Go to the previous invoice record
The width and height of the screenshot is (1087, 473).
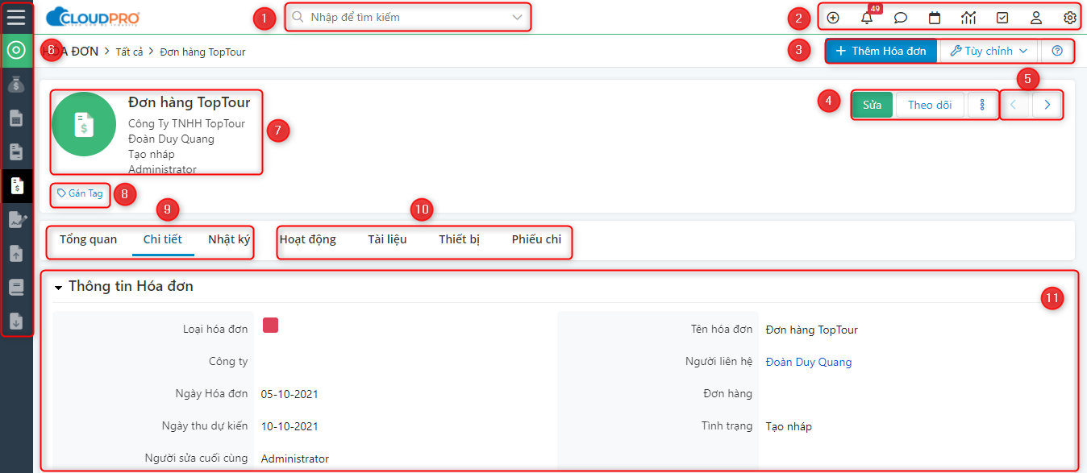(x=1014, y=105)
